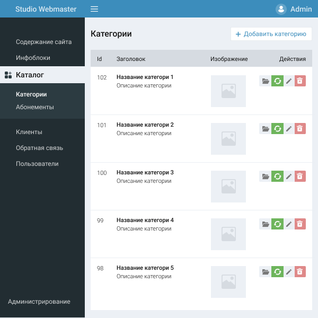
Task: Click the Категории page heading
Action: (x=111, y=34)
